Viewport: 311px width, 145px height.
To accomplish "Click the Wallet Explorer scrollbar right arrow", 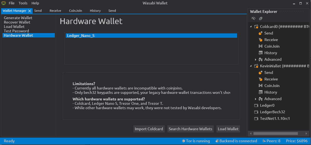I will [x=307, y=134].
